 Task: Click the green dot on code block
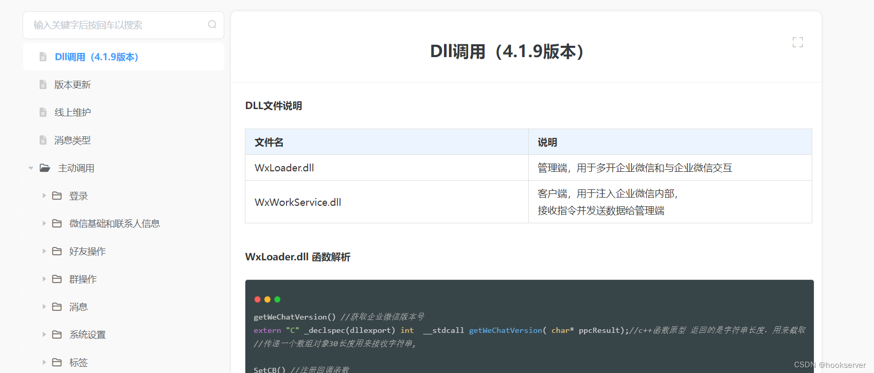[277, 299]
